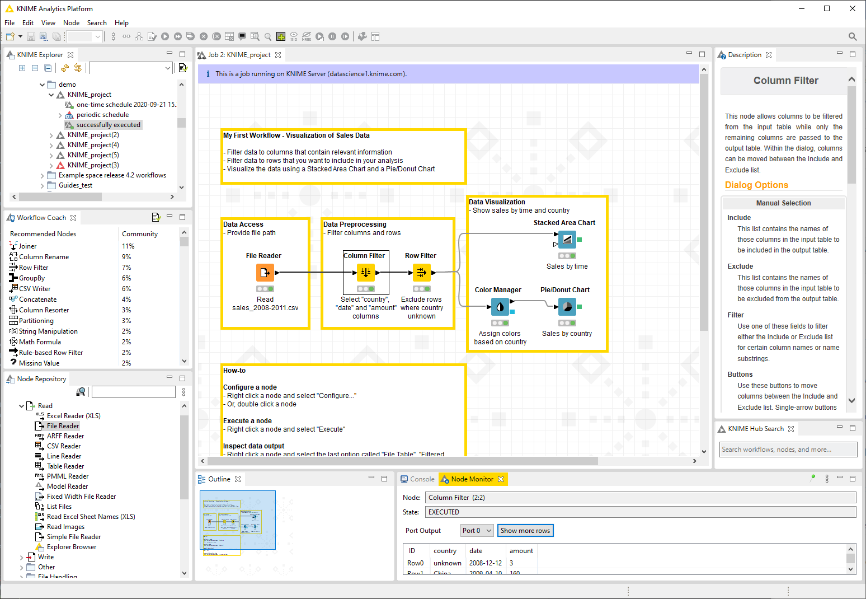Click the magnifier search icon at toolbar right

[x=853, y=36]
